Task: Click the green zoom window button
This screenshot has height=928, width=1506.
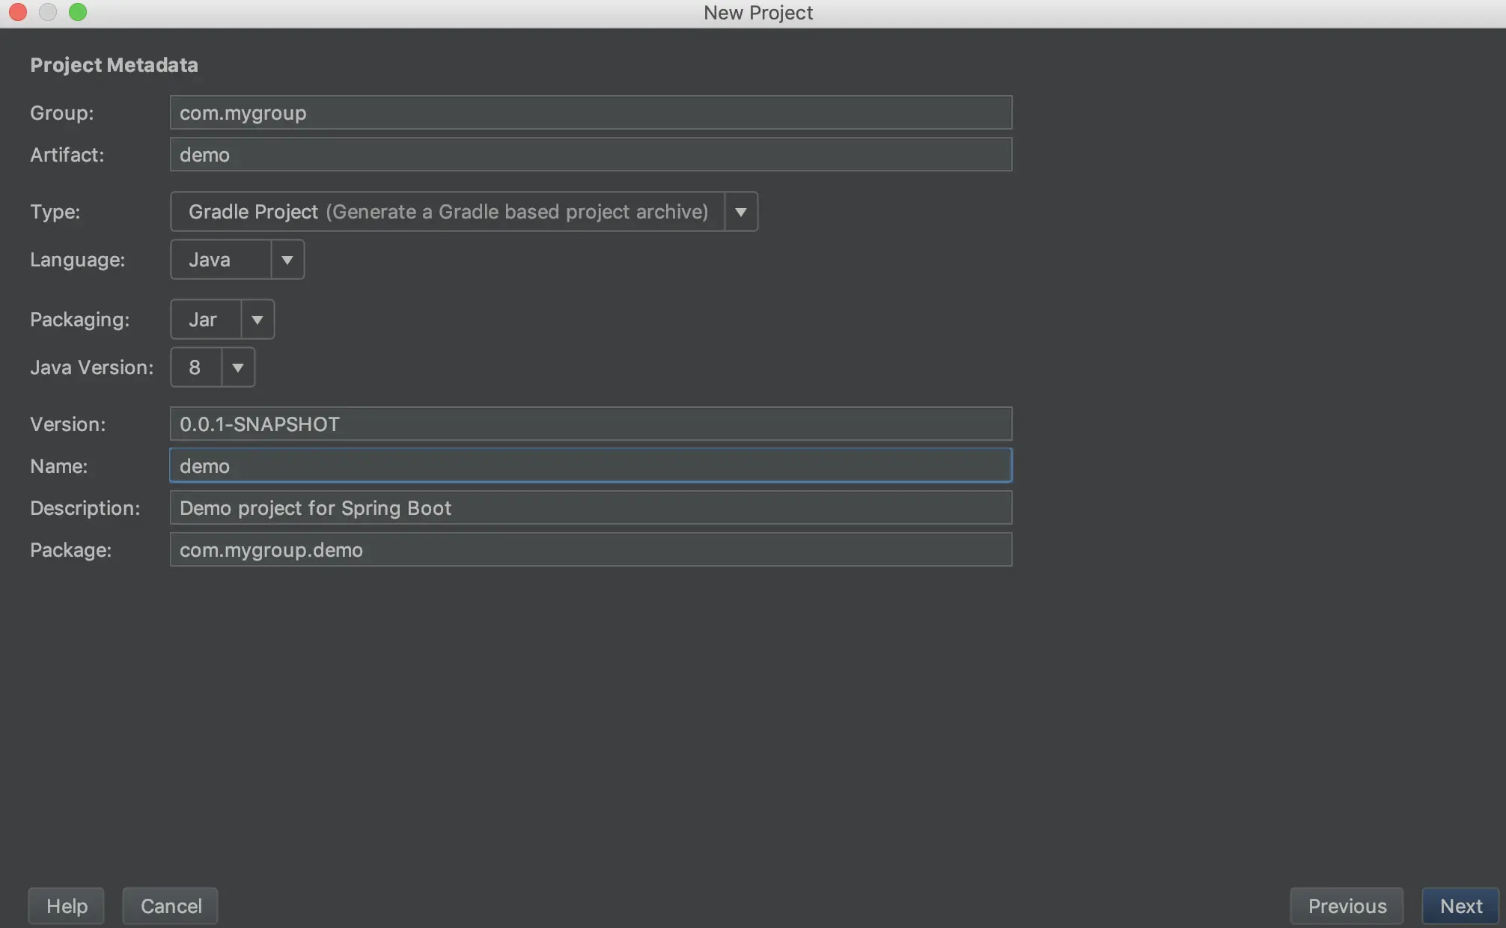Action: (x=78, y=12)
